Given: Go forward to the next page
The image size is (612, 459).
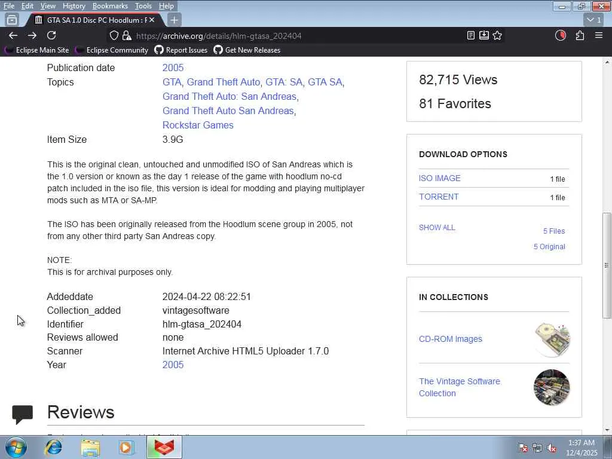Looking at the screenshot, I should tap(32, 35).
